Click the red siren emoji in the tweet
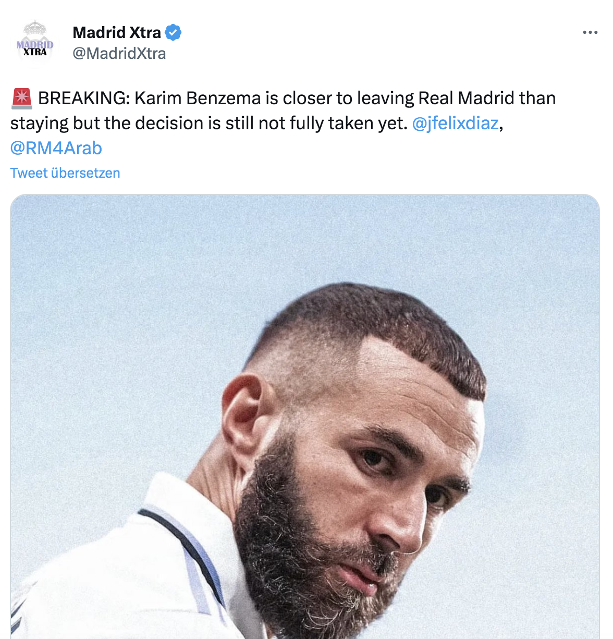613x639 pixels. [21, 99]
